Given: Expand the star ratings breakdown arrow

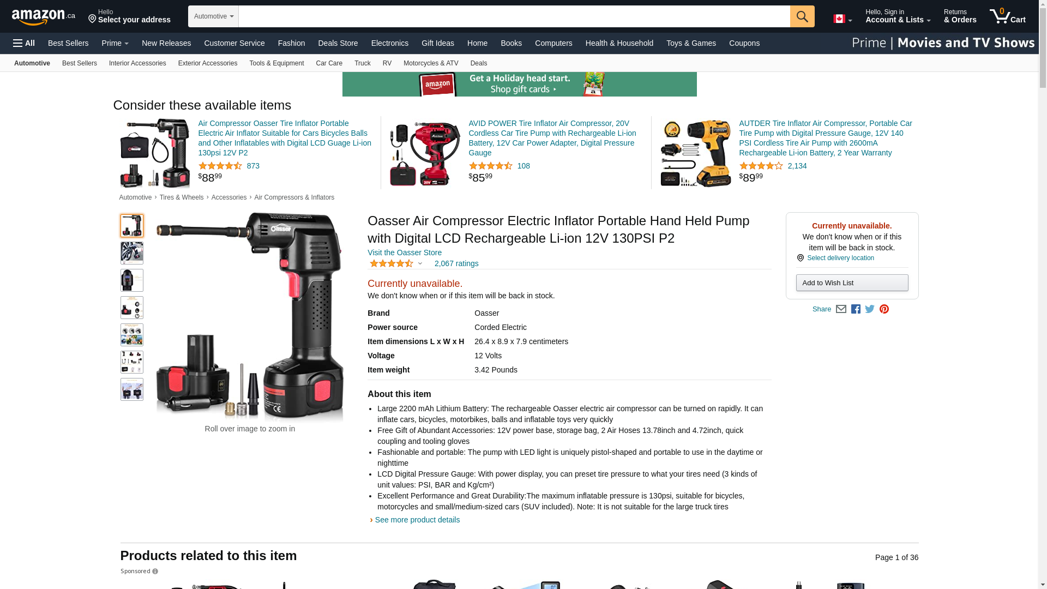Looking at the screenshot, I should 420,264.
